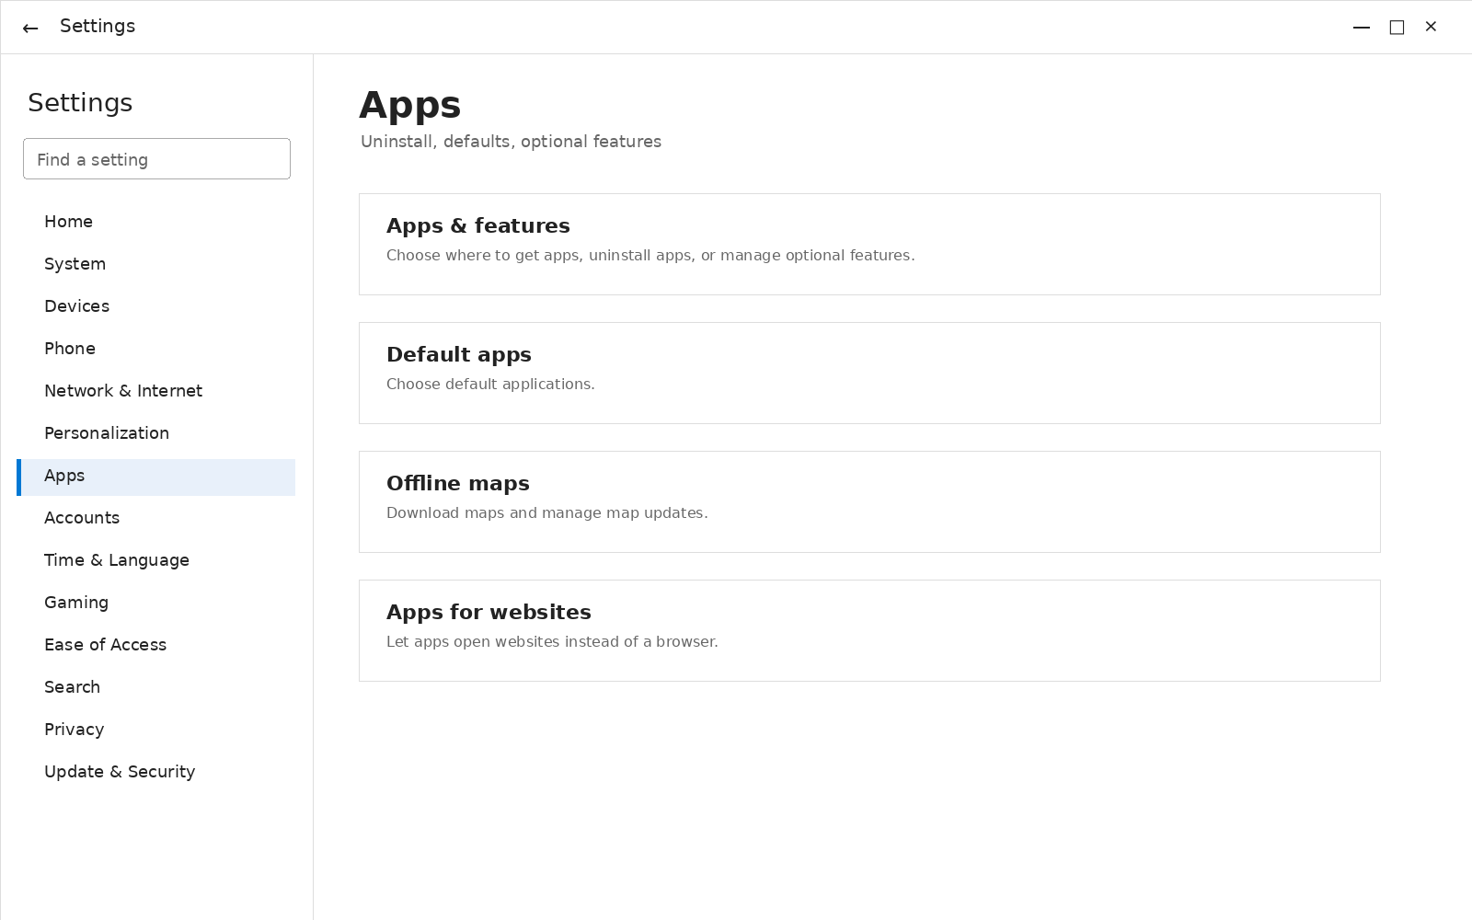Open the System settings category
This screenshot has height=920, width=1472.
click(x=155, y=264)
